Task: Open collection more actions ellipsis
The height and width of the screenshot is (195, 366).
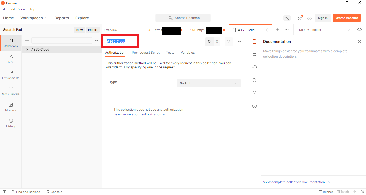Action: click(x=240, y=42)
